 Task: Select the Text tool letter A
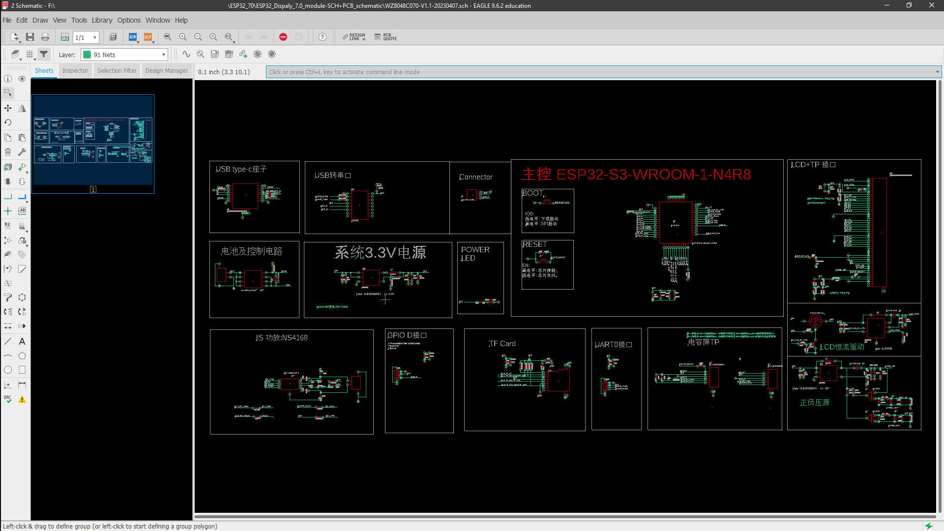22,341
